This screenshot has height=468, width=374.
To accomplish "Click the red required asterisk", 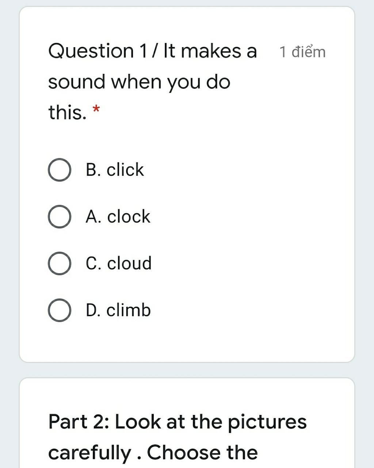I will 96,109.
